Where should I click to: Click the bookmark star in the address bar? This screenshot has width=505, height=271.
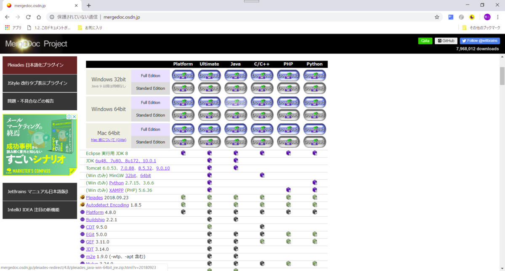437,17
